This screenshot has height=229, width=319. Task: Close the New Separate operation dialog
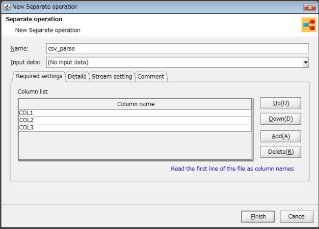309,7
